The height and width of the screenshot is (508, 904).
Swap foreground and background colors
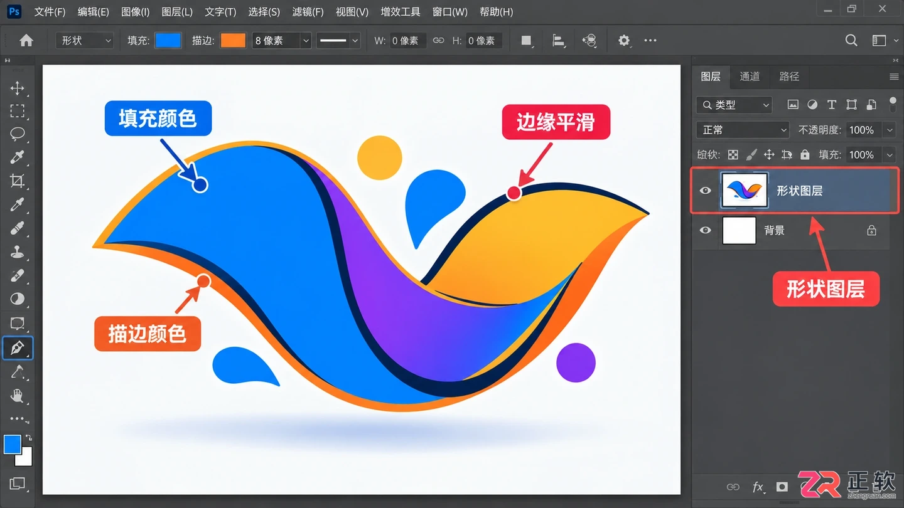[28, 438]
